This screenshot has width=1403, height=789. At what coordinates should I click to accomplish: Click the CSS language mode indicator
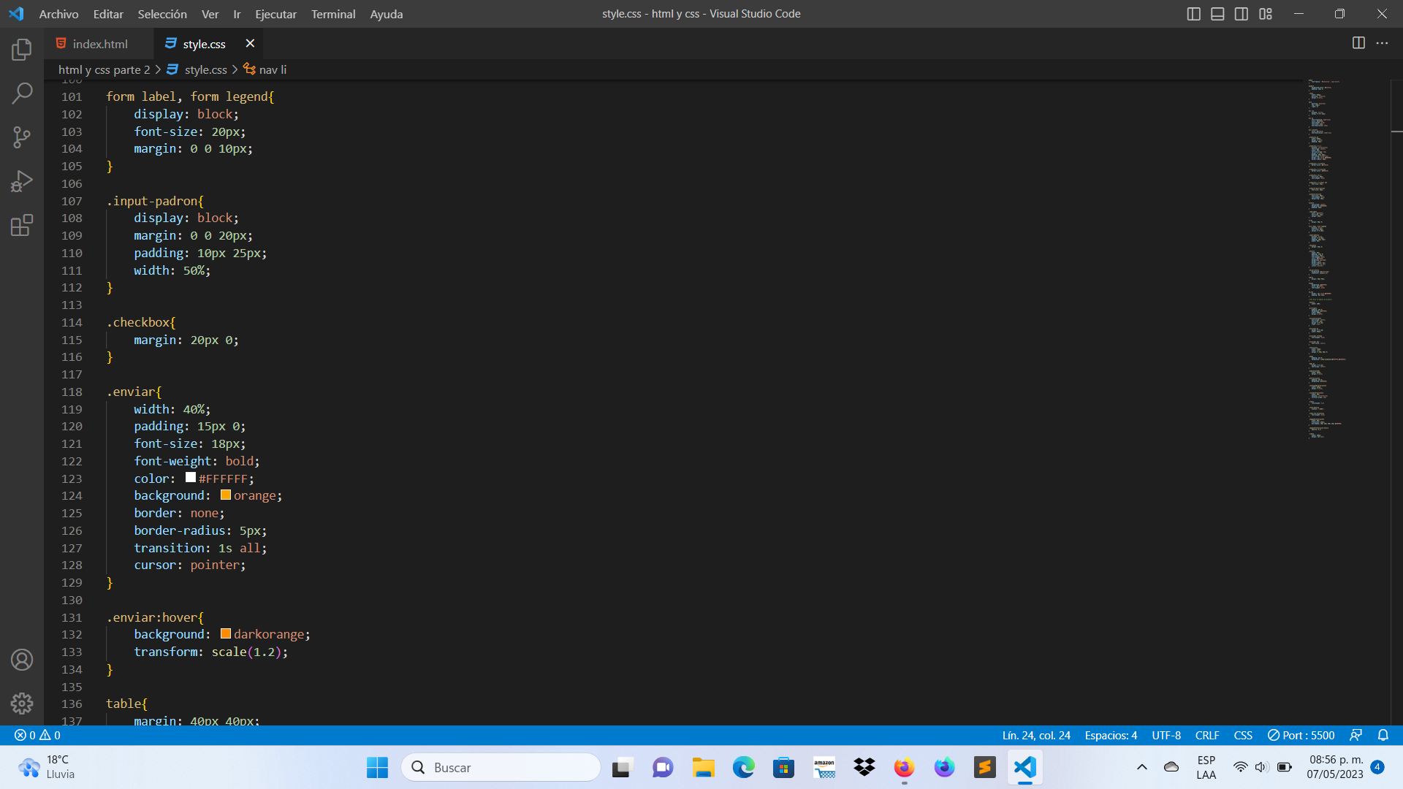point(1244,736)
